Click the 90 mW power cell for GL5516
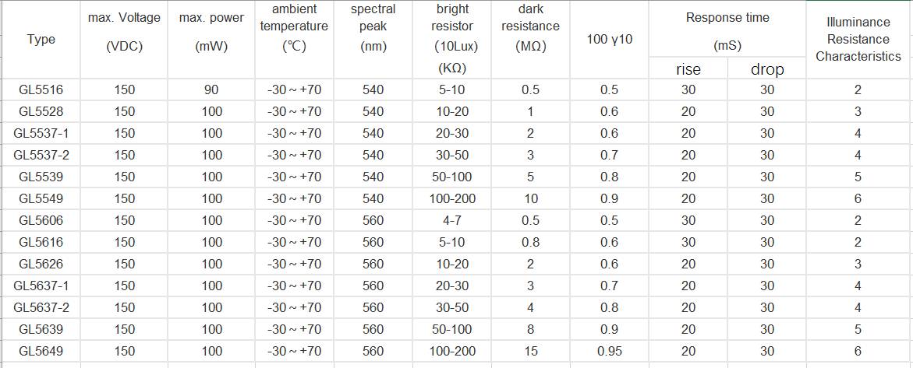The height and width of the screenshot is (368, 913). pos(211,89)
